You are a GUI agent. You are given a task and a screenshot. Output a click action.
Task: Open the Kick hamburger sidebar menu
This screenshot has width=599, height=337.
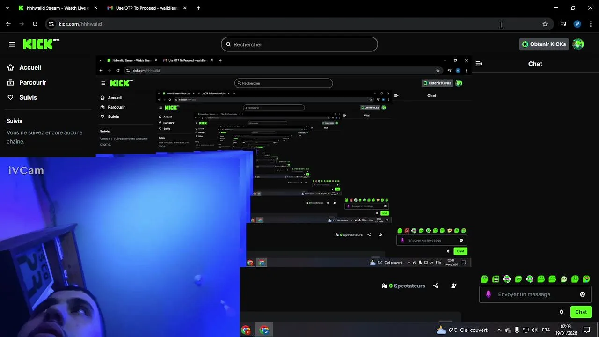click(12, 44)
